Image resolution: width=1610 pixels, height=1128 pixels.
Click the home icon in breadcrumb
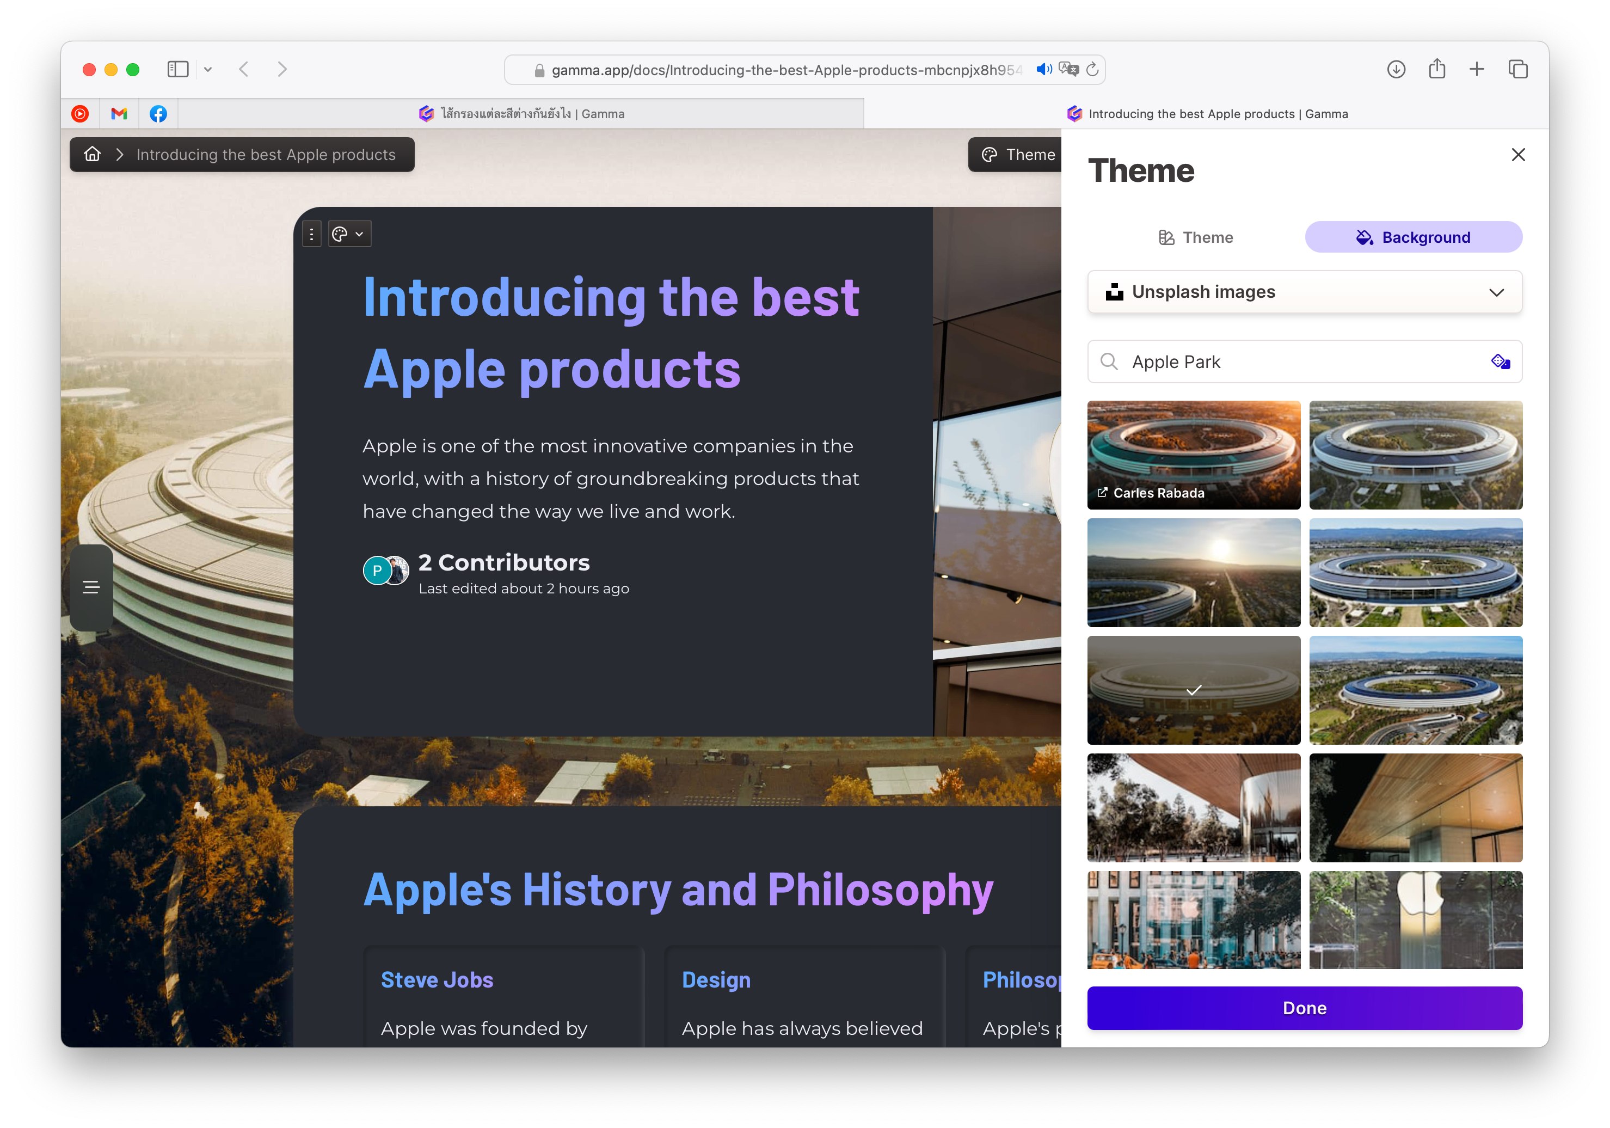[x=93, y=154]
